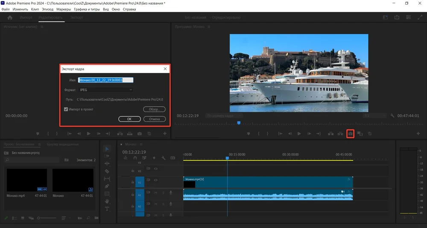Mute audio track A1

pyautogui.click(x=155, y=193)
